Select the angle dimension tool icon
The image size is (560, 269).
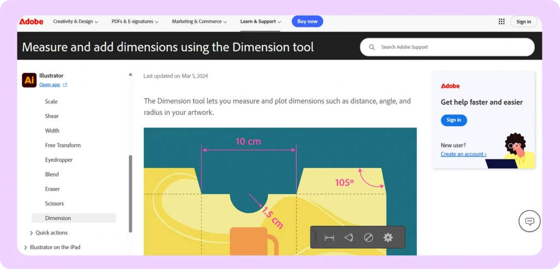coord(349,238)
